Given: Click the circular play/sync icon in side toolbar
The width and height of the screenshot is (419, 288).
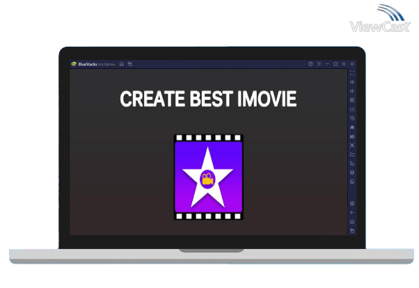Looking at the screenshot, I should coord(352,118).
